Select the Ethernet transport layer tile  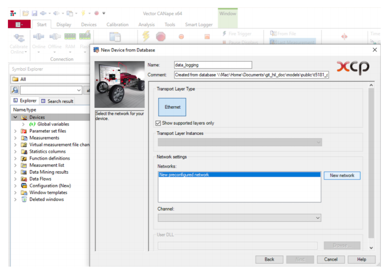coord(172,107)
